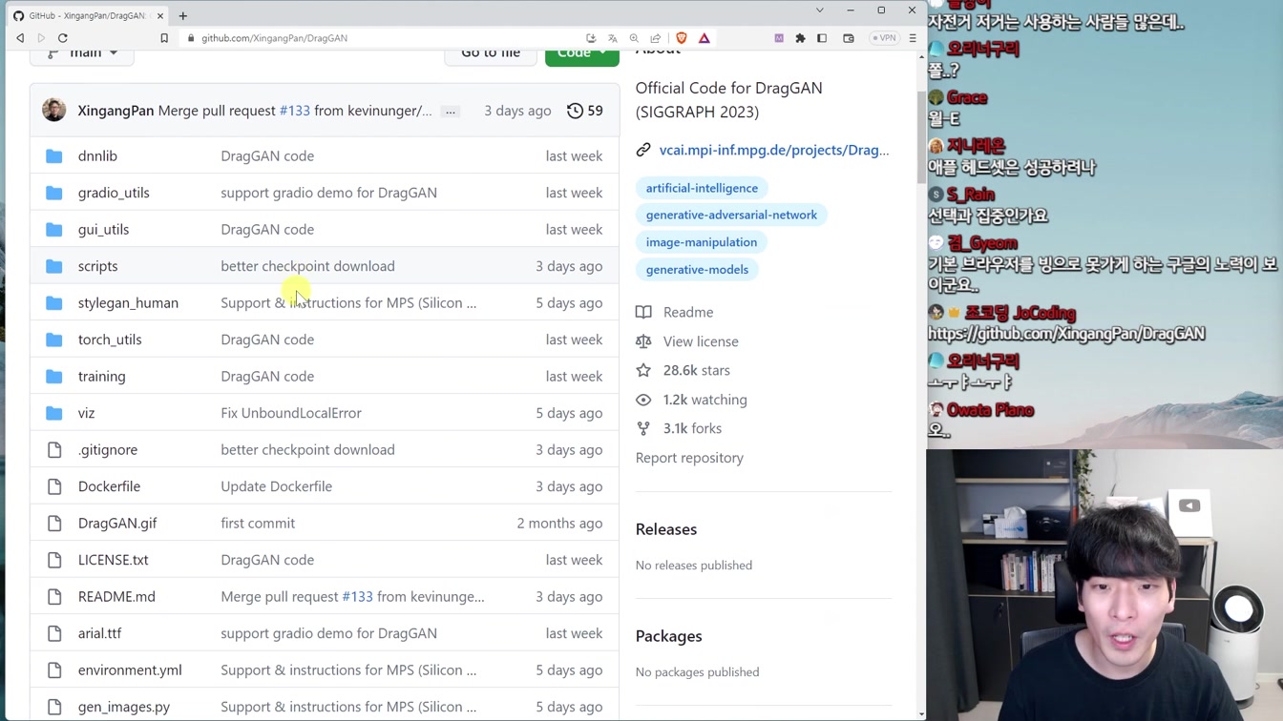Image resolution: width=1283 pixels, height=721 pixels.
Task: Open the vcai.mpi-inf.mpg.de project link
Action: [774, 150]
